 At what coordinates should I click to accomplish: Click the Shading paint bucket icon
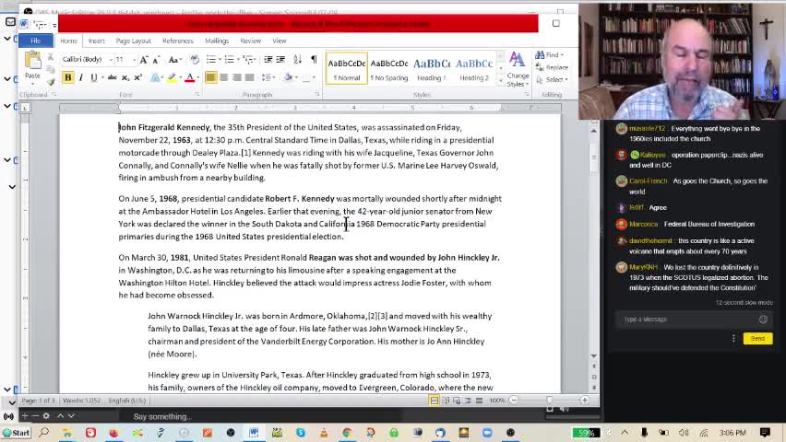288,77
